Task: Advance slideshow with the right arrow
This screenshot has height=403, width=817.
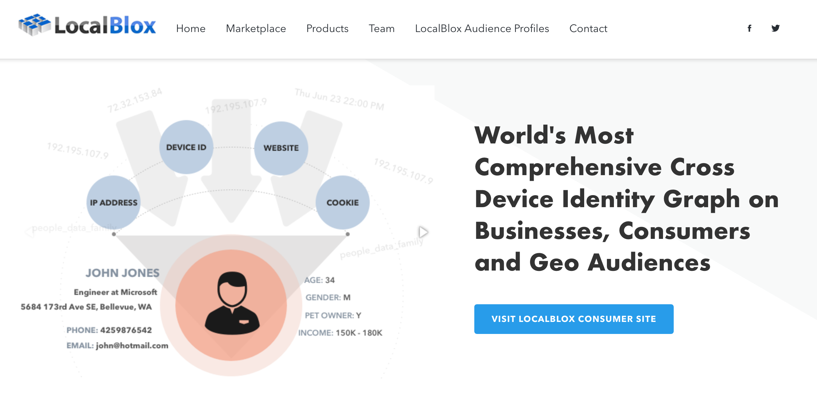Action: pyautogui.click(x=423, y=232)
